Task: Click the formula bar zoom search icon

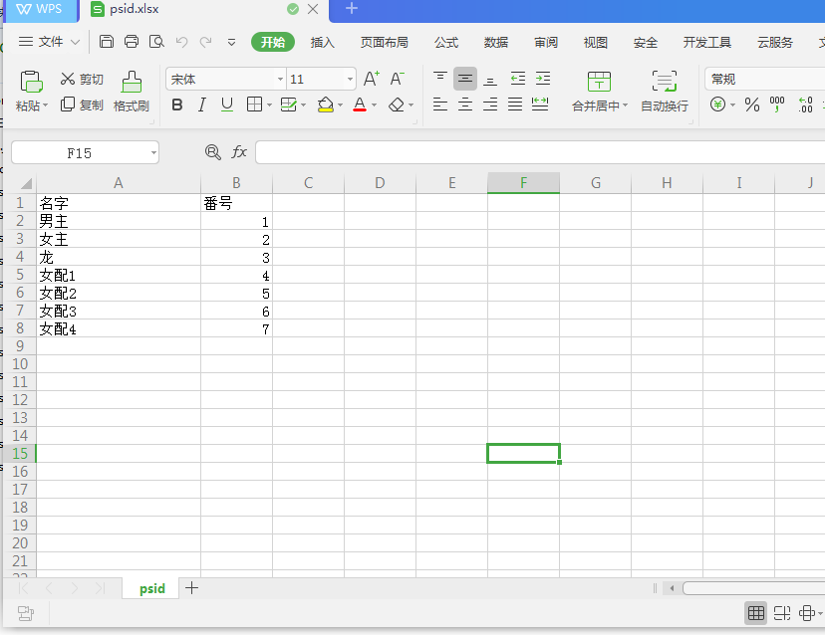Action: (x=212, y=152)
